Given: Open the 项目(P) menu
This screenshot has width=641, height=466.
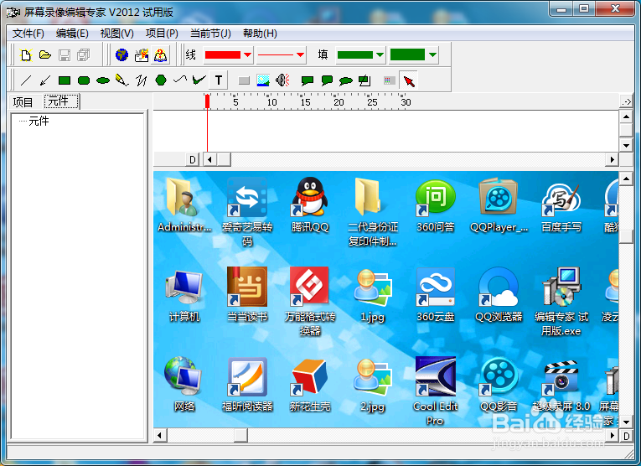Looking at the screenshot, I should [162, 34].
